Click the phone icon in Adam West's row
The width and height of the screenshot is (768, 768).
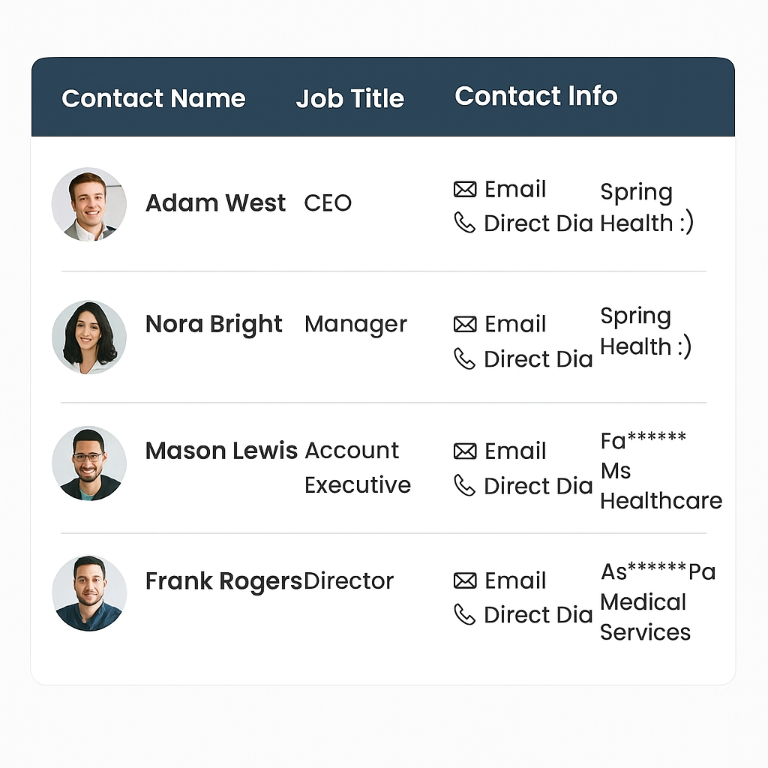click(465, 223)
